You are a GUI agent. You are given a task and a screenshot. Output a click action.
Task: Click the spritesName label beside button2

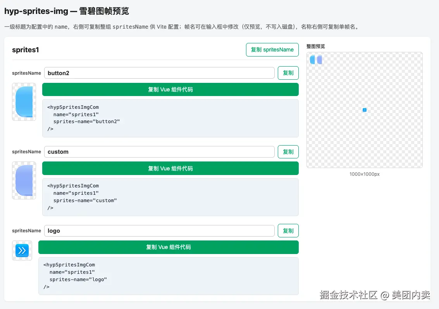26,73
